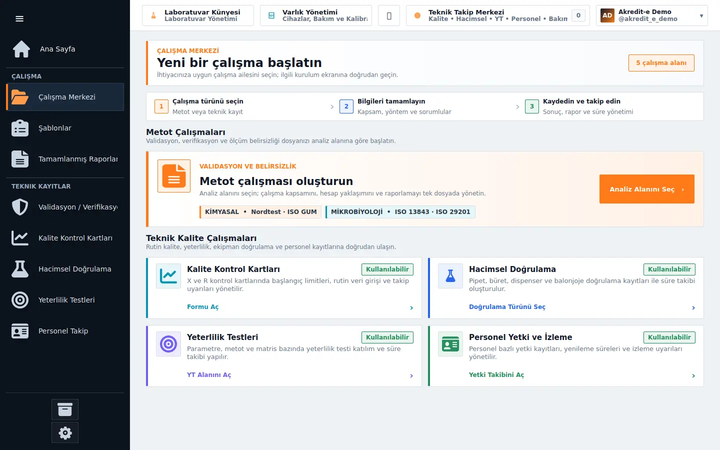Open Teknik Takip Merkezi top menu
The height and width of the screenshot is (450, 720).
point(498,15)
